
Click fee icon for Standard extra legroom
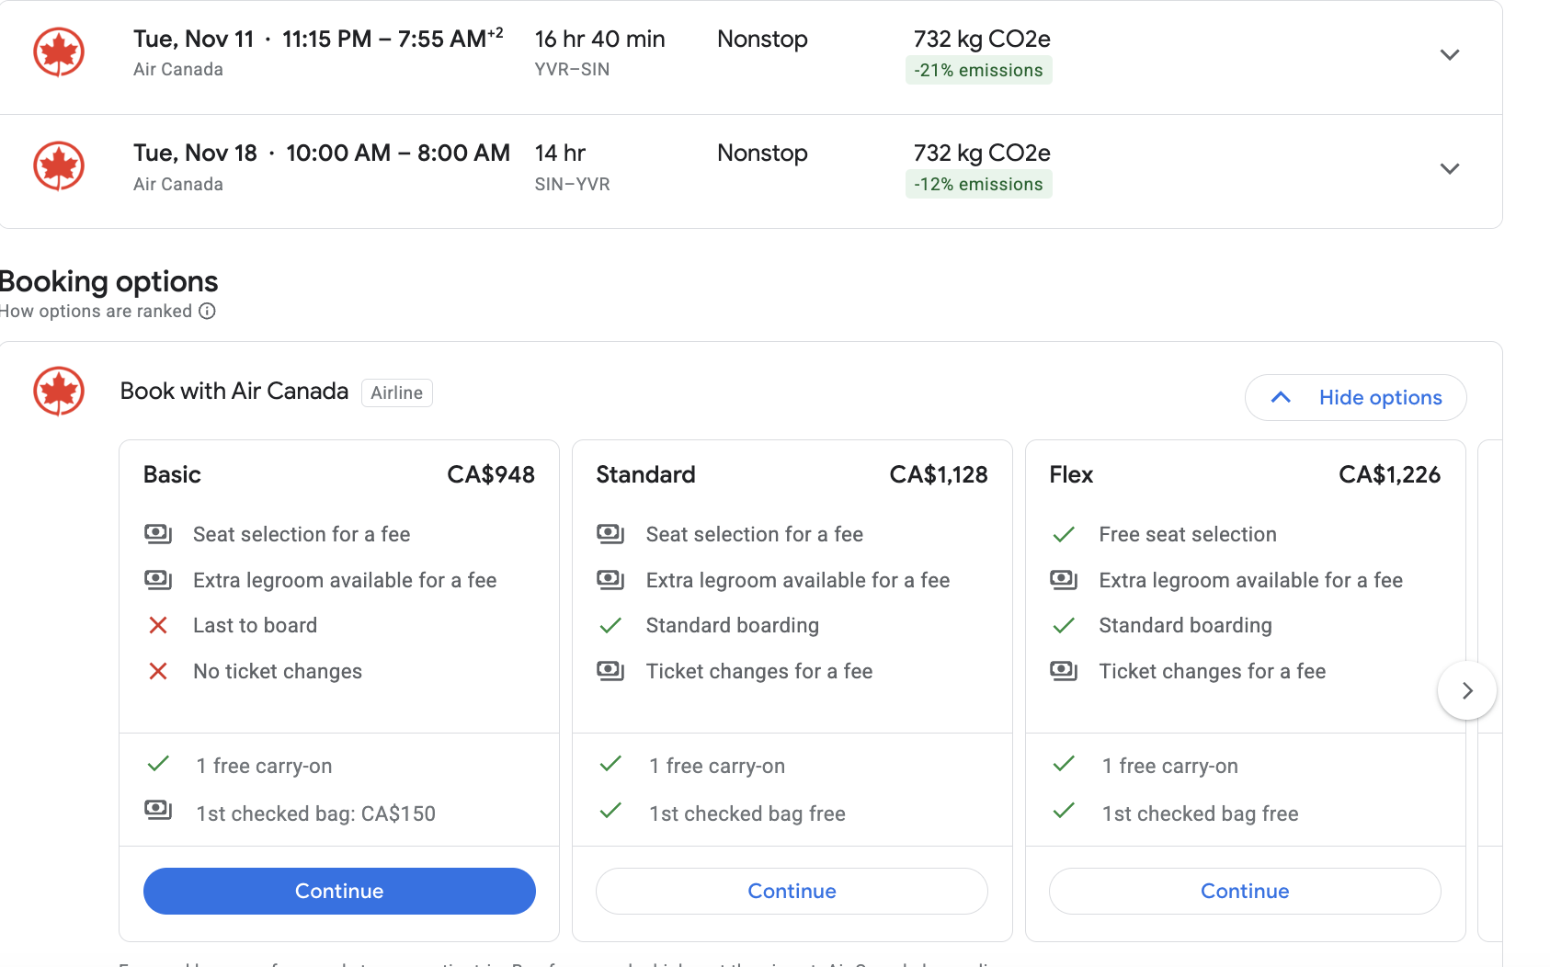(x=610, y=580)
